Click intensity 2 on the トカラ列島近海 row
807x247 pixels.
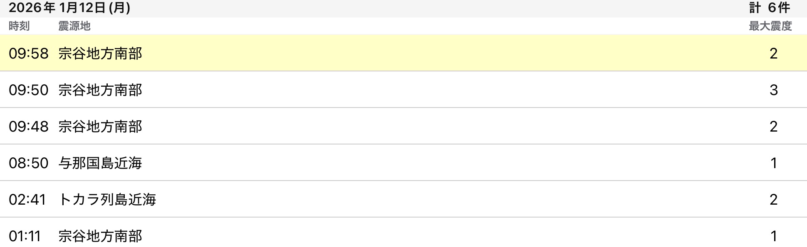[x=773, y=199]
